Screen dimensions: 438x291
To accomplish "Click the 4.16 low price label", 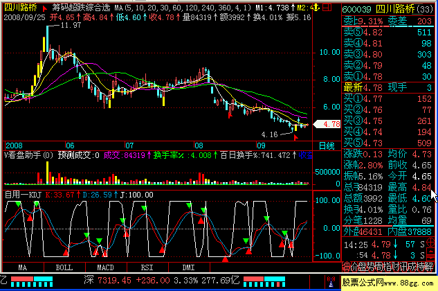I will click(270, 134).
